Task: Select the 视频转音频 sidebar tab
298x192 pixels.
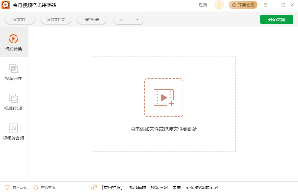Action: [x=13, y=131]
